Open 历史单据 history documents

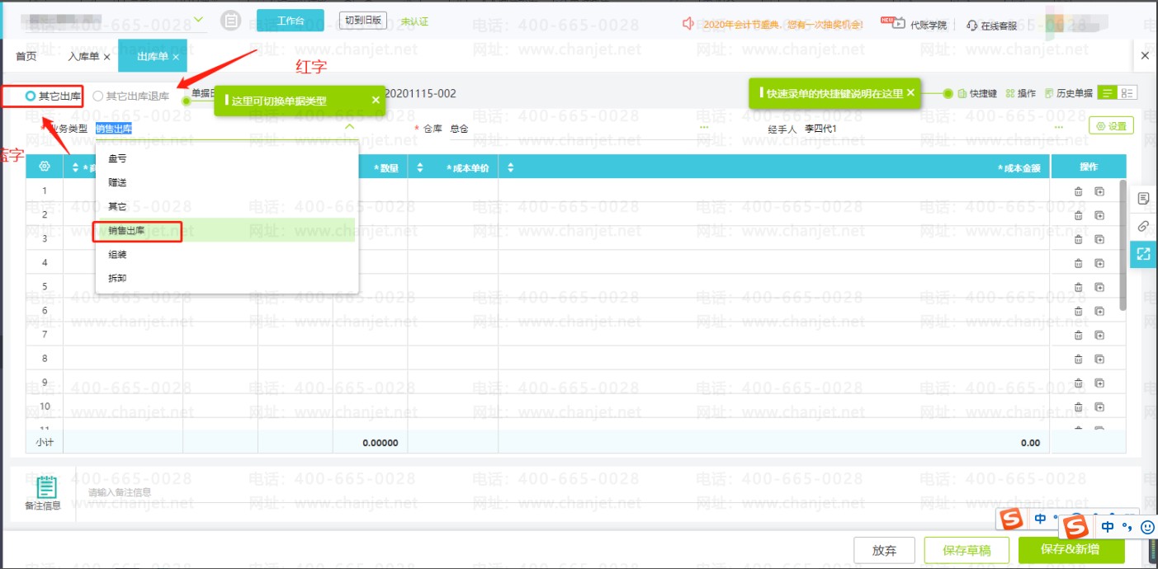pyautogui.click(x=1069, y=94)
